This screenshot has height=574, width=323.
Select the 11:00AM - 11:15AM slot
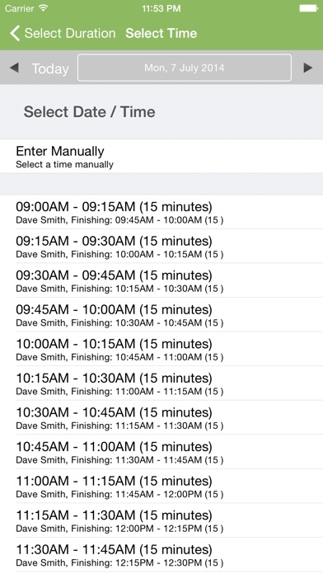(x=161, y=486)
